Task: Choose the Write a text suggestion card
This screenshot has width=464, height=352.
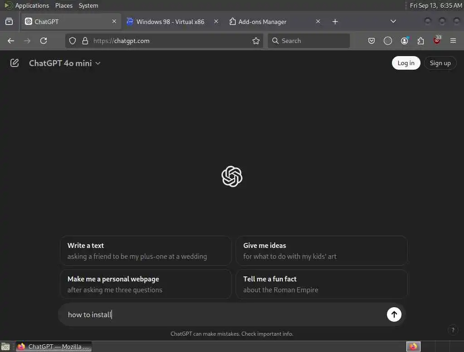Action: pos(145,251)
